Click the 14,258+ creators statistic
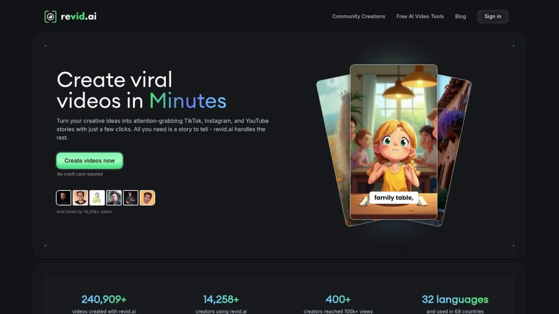The width and height of the screenshot is (559, 314). (221, 299)
